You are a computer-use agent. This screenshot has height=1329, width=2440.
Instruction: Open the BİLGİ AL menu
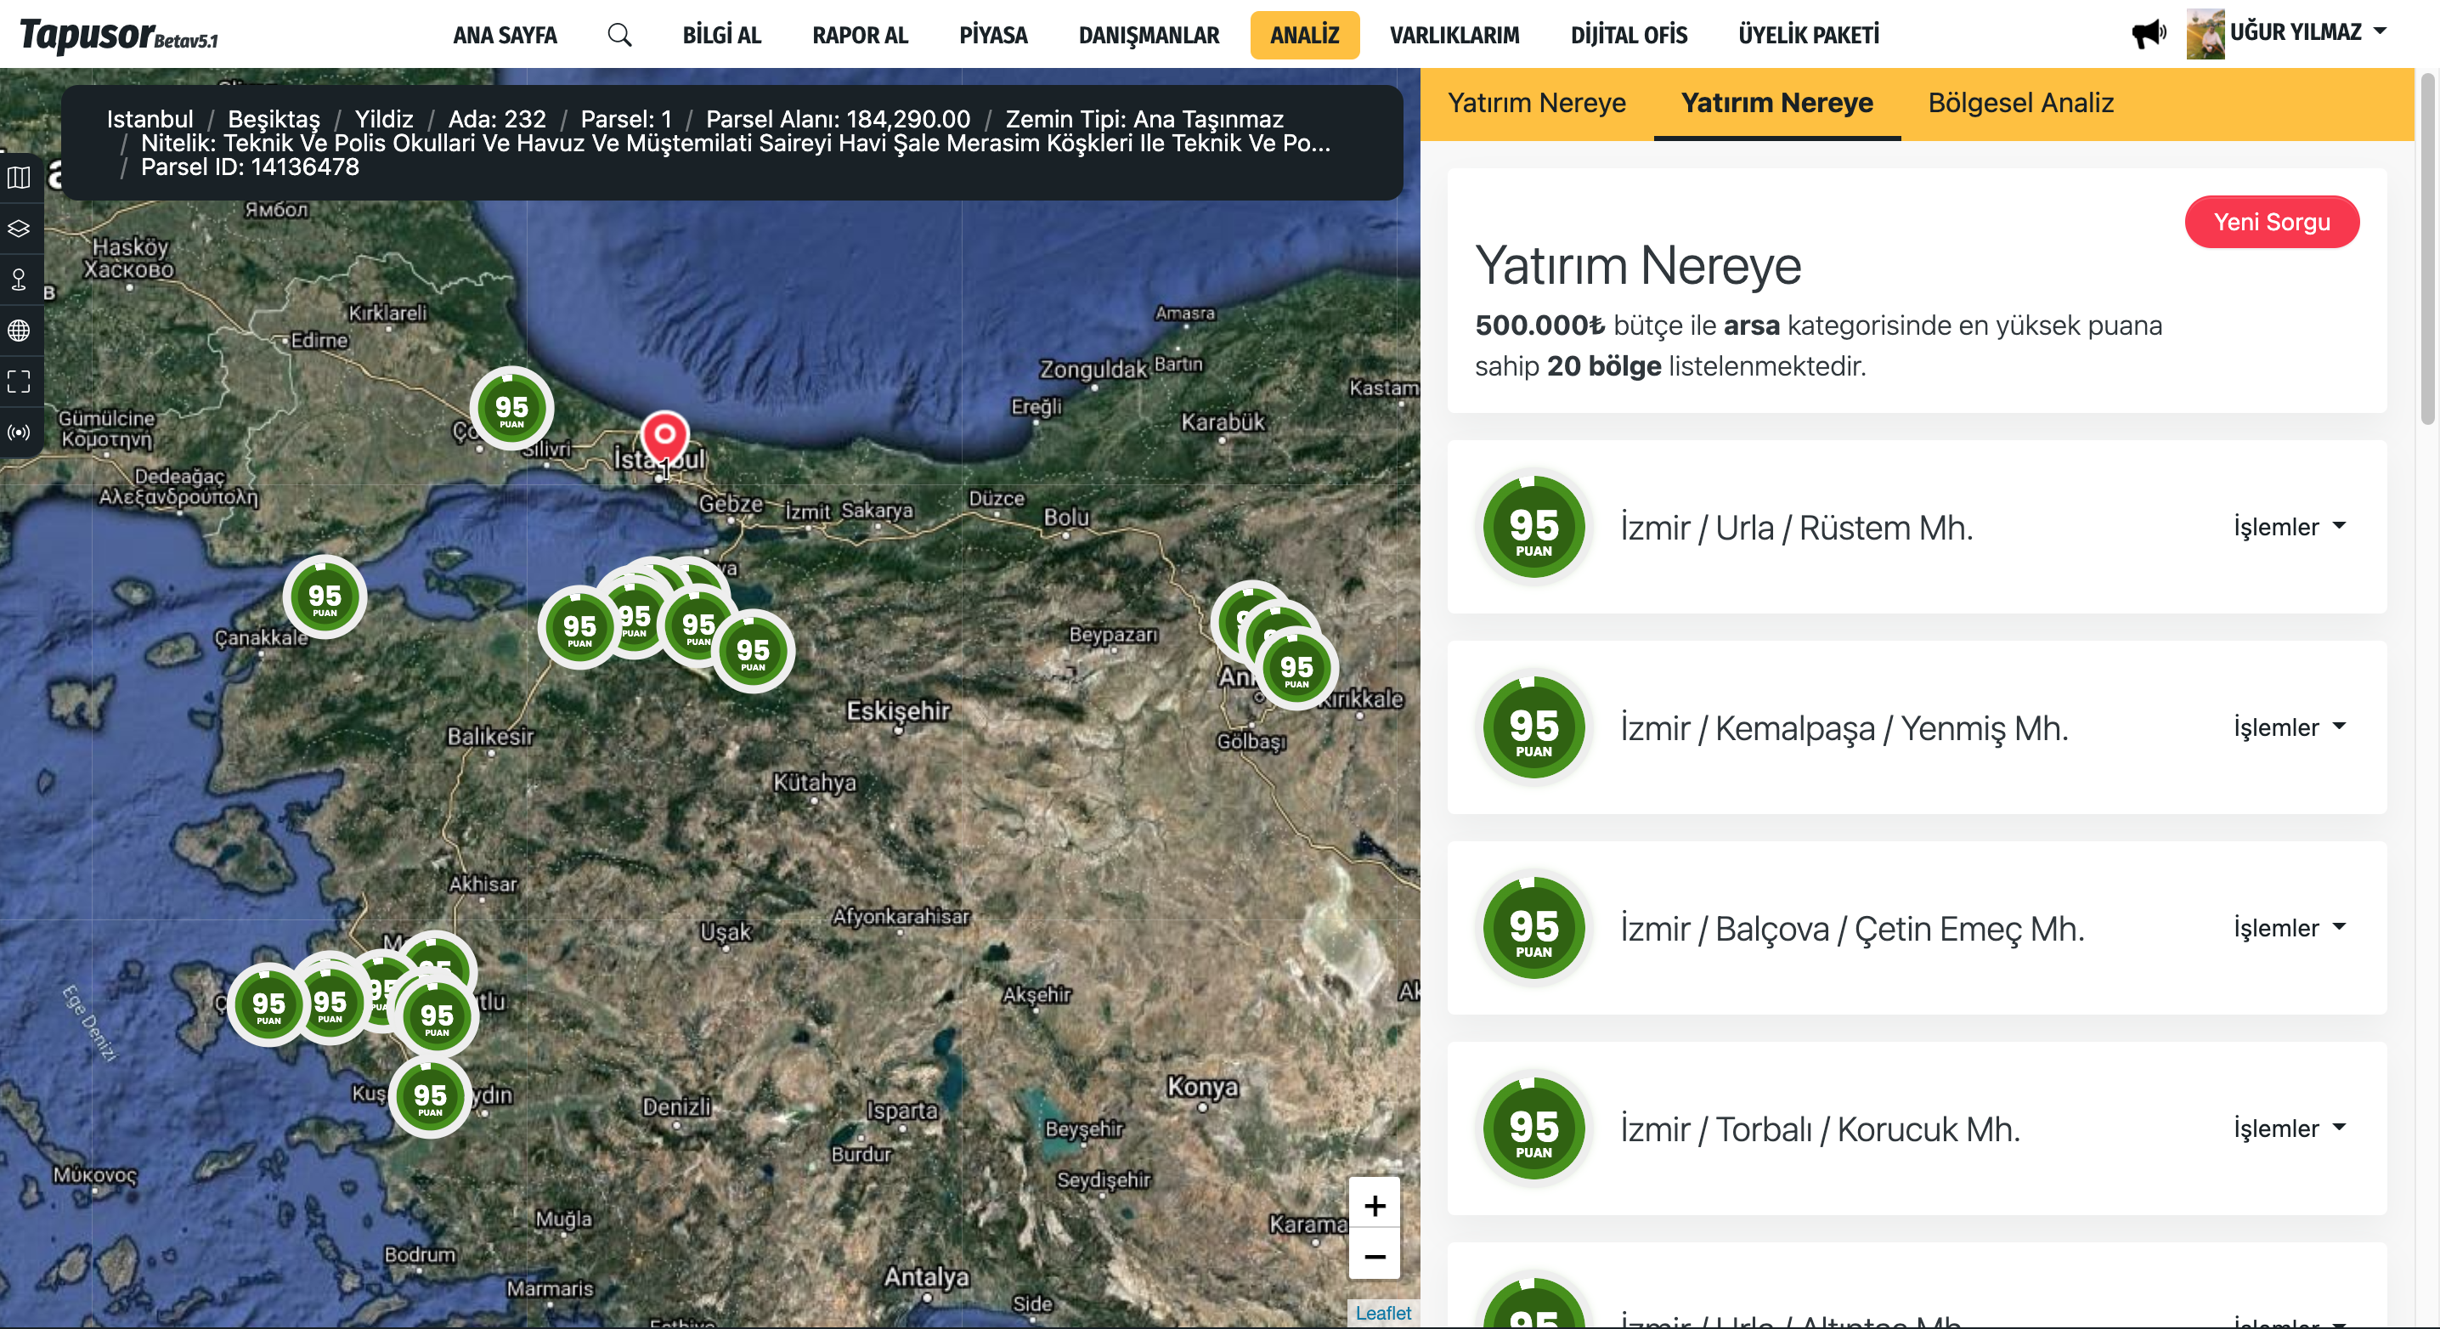(x=722, y=35)
